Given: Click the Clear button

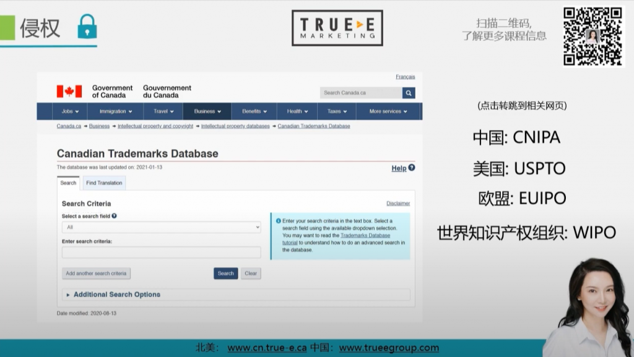Looking at the screenshot, I should 250,273.
